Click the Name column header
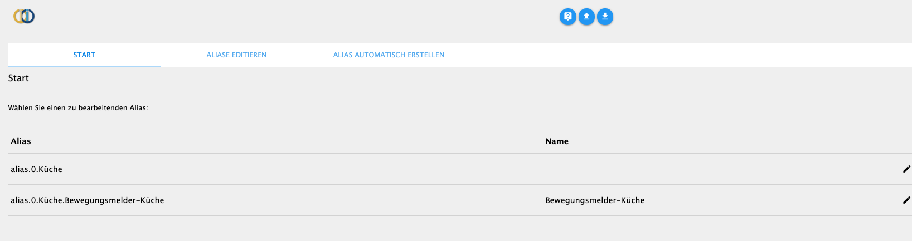Screen dimensions: 912x241 [x=557, y=141]
